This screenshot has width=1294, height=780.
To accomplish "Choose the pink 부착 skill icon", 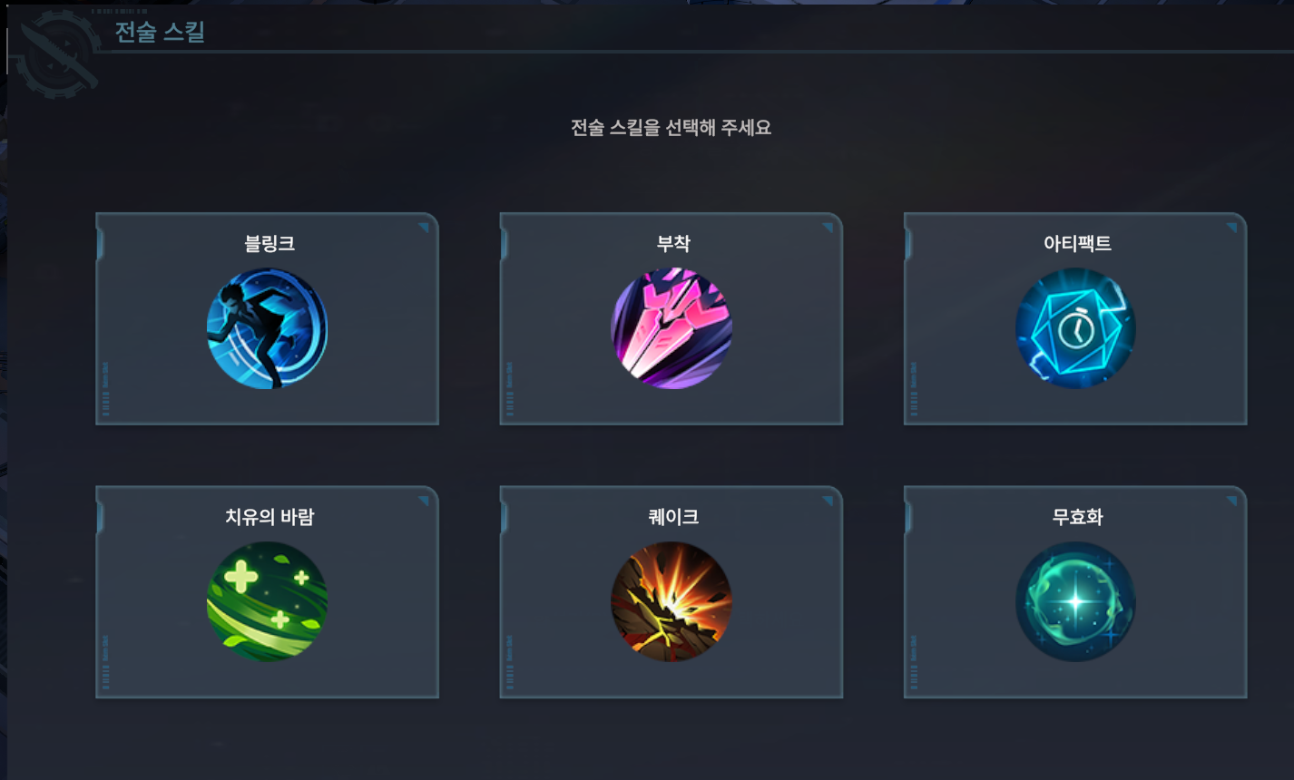I will point(672,329).
